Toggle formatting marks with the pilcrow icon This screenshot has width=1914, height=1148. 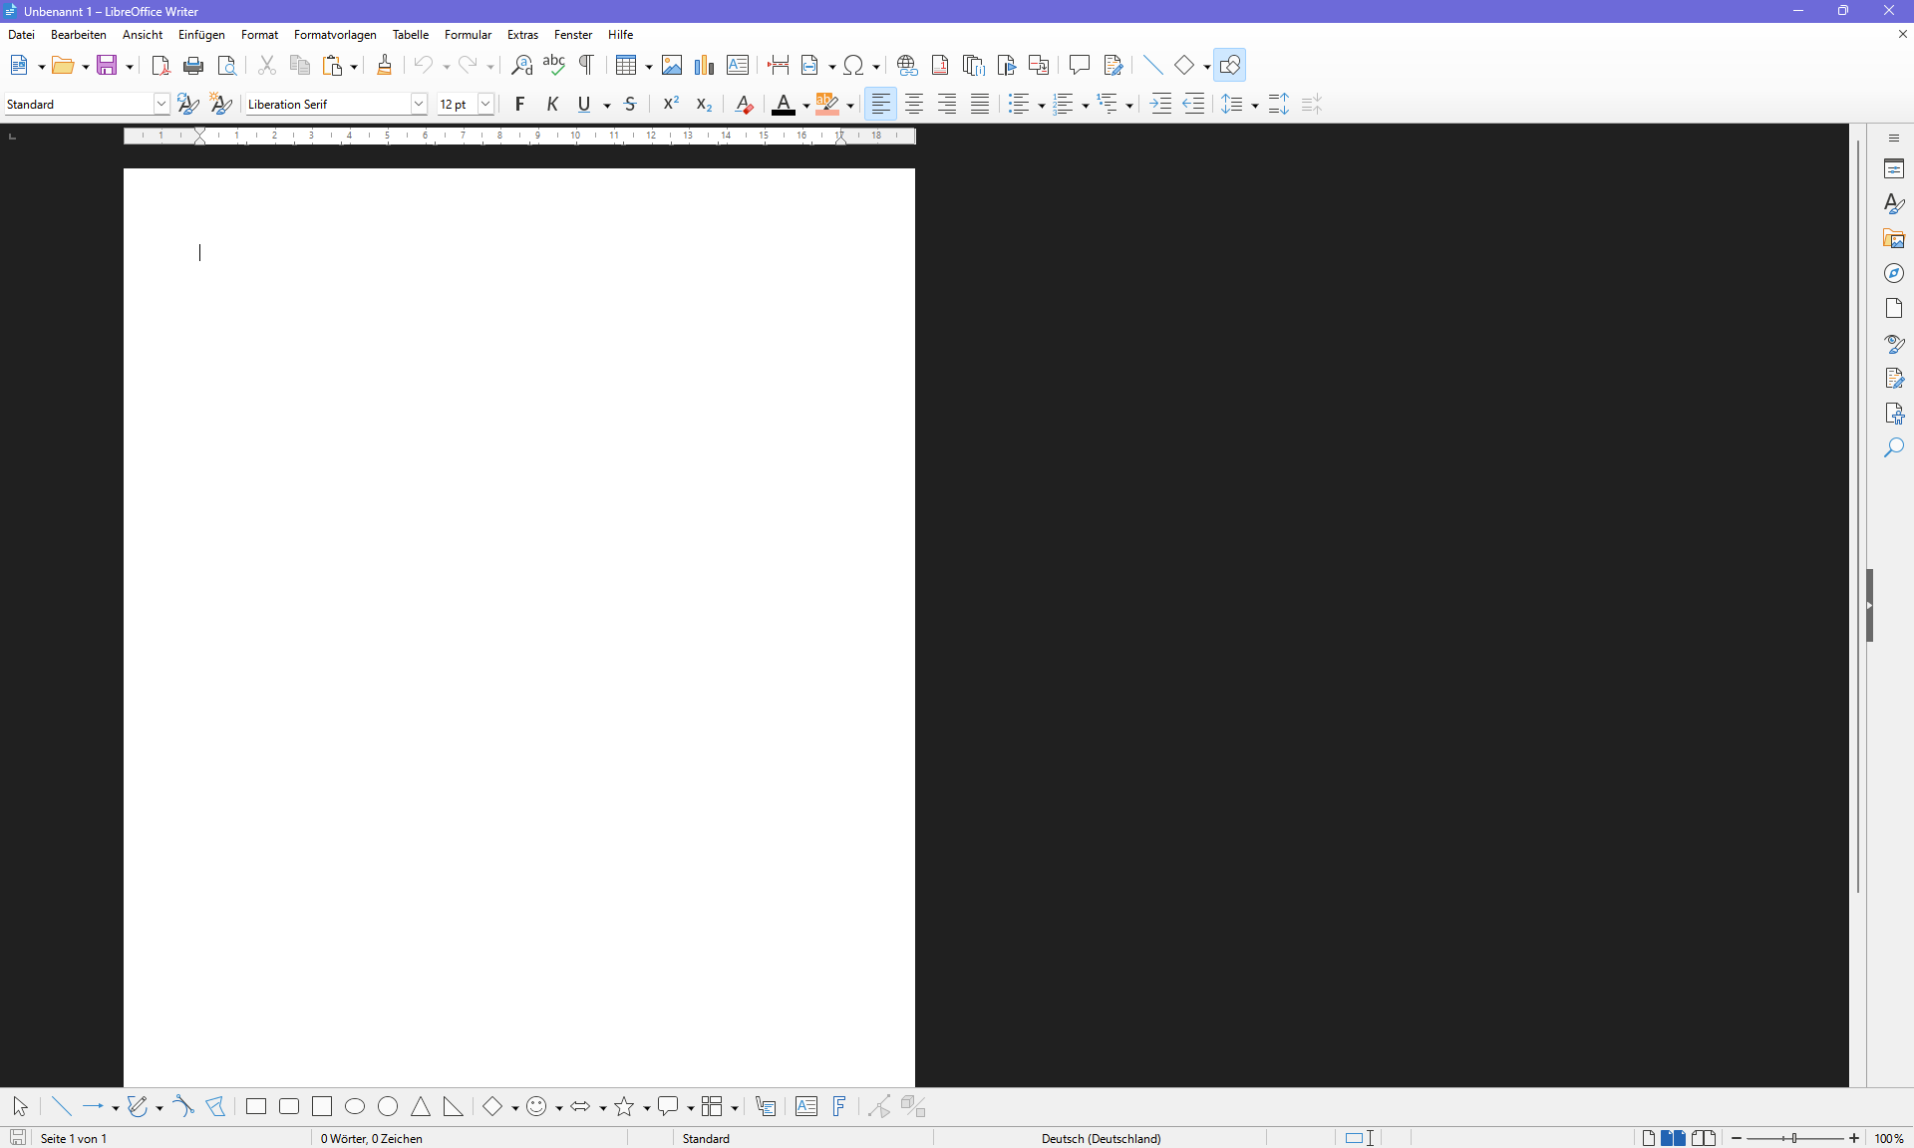pos(586,66)
